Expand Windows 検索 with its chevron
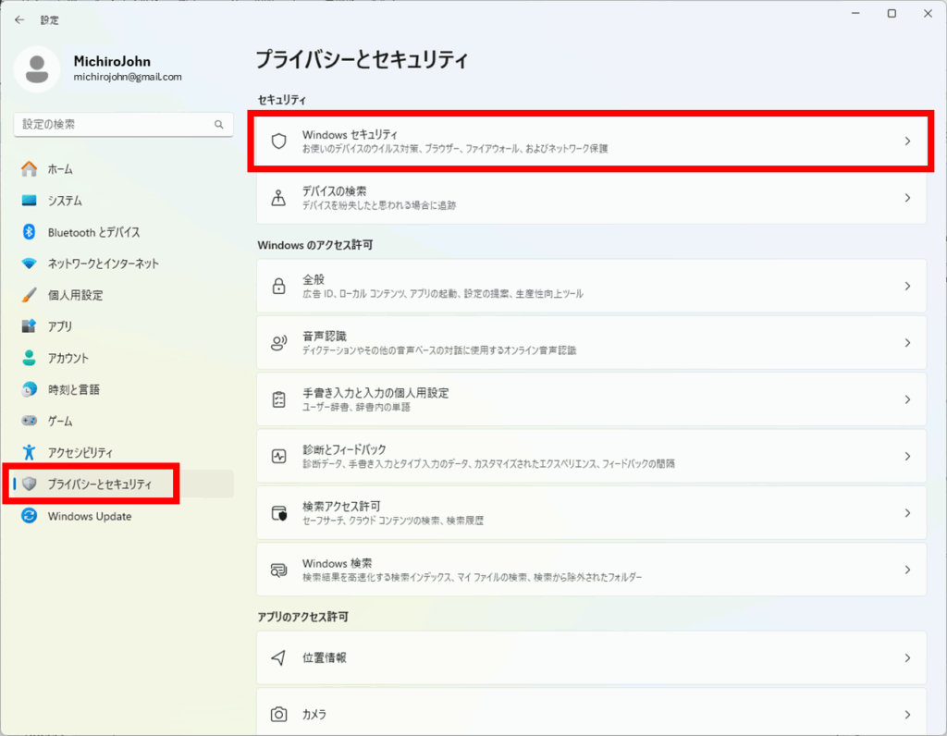The image size is (947, 736). [x=907, y=570]
